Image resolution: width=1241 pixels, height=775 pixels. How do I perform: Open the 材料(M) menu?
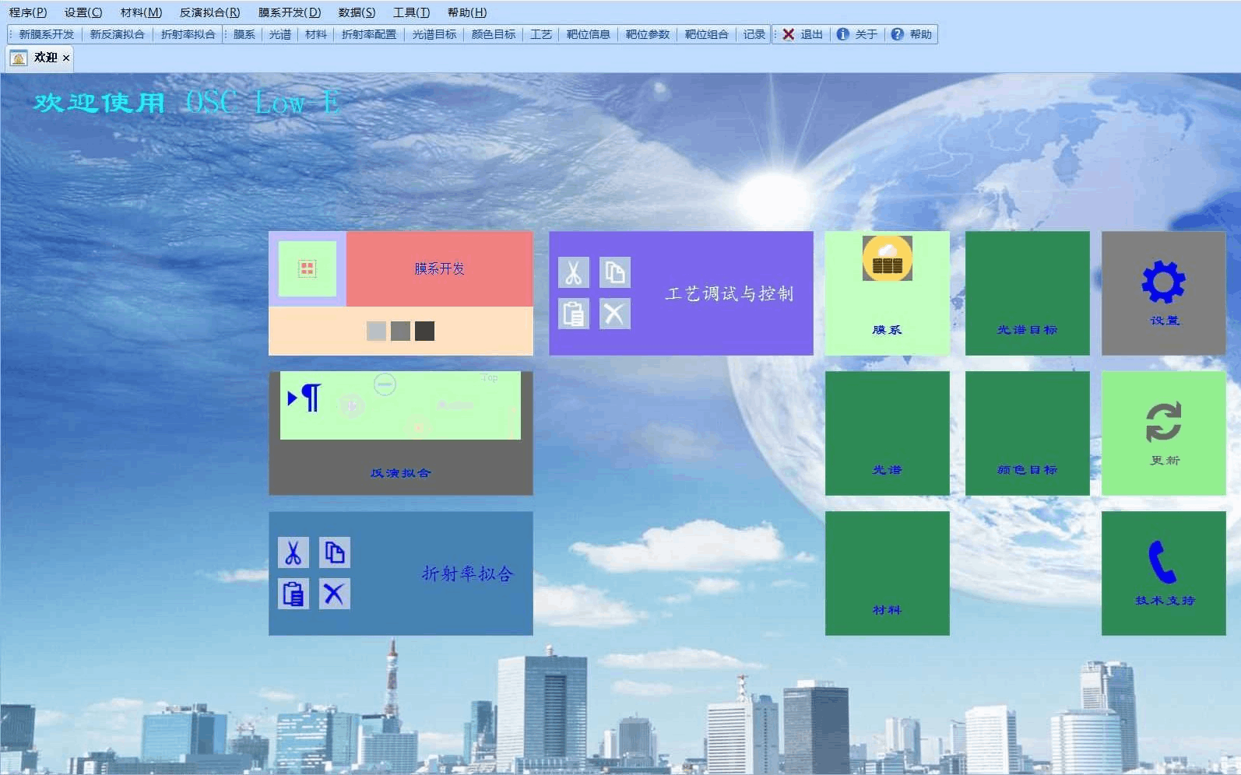tap(141, 12)
